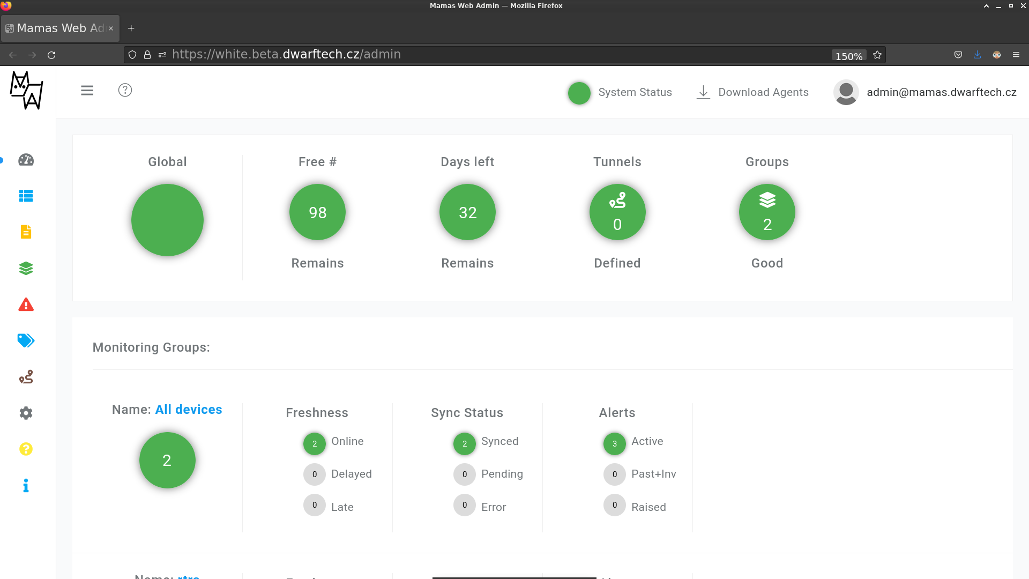Open the red alert triangle sidebar icon

(x=26, y=305)
